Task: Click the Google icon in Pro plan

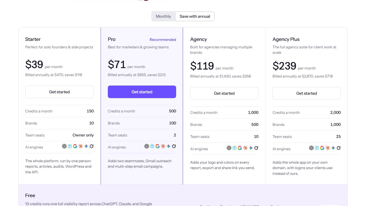Action: coord(158,146)
